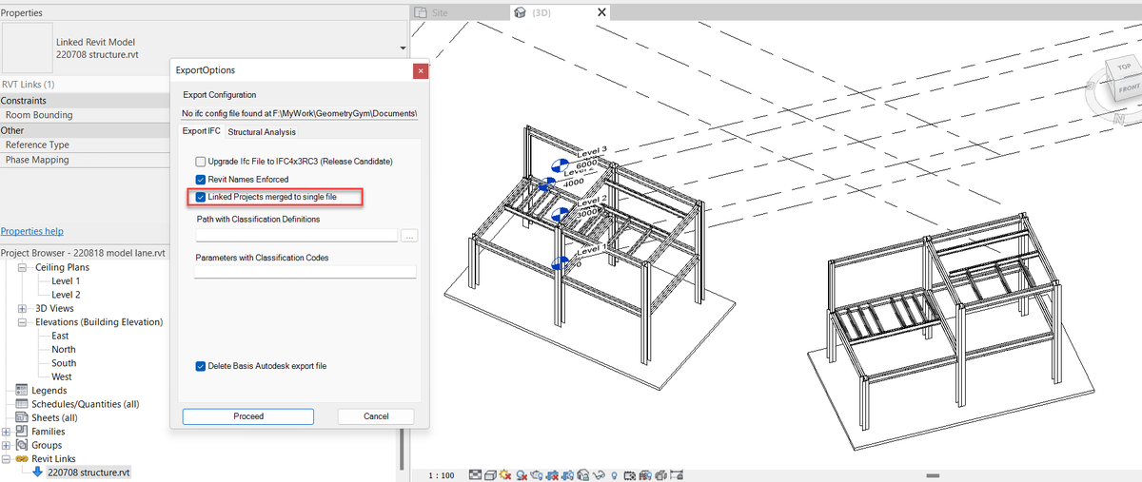Select 220708 structure.rvt in Revit Links
1142x482 pixels.
(x=89, y=472)
